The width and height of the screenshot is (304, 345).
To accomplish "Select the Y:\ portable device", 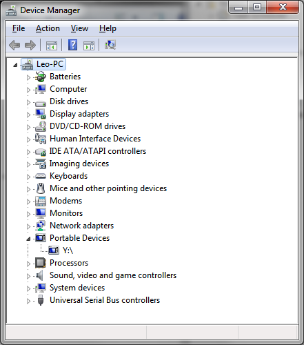I will coord(68,250).
